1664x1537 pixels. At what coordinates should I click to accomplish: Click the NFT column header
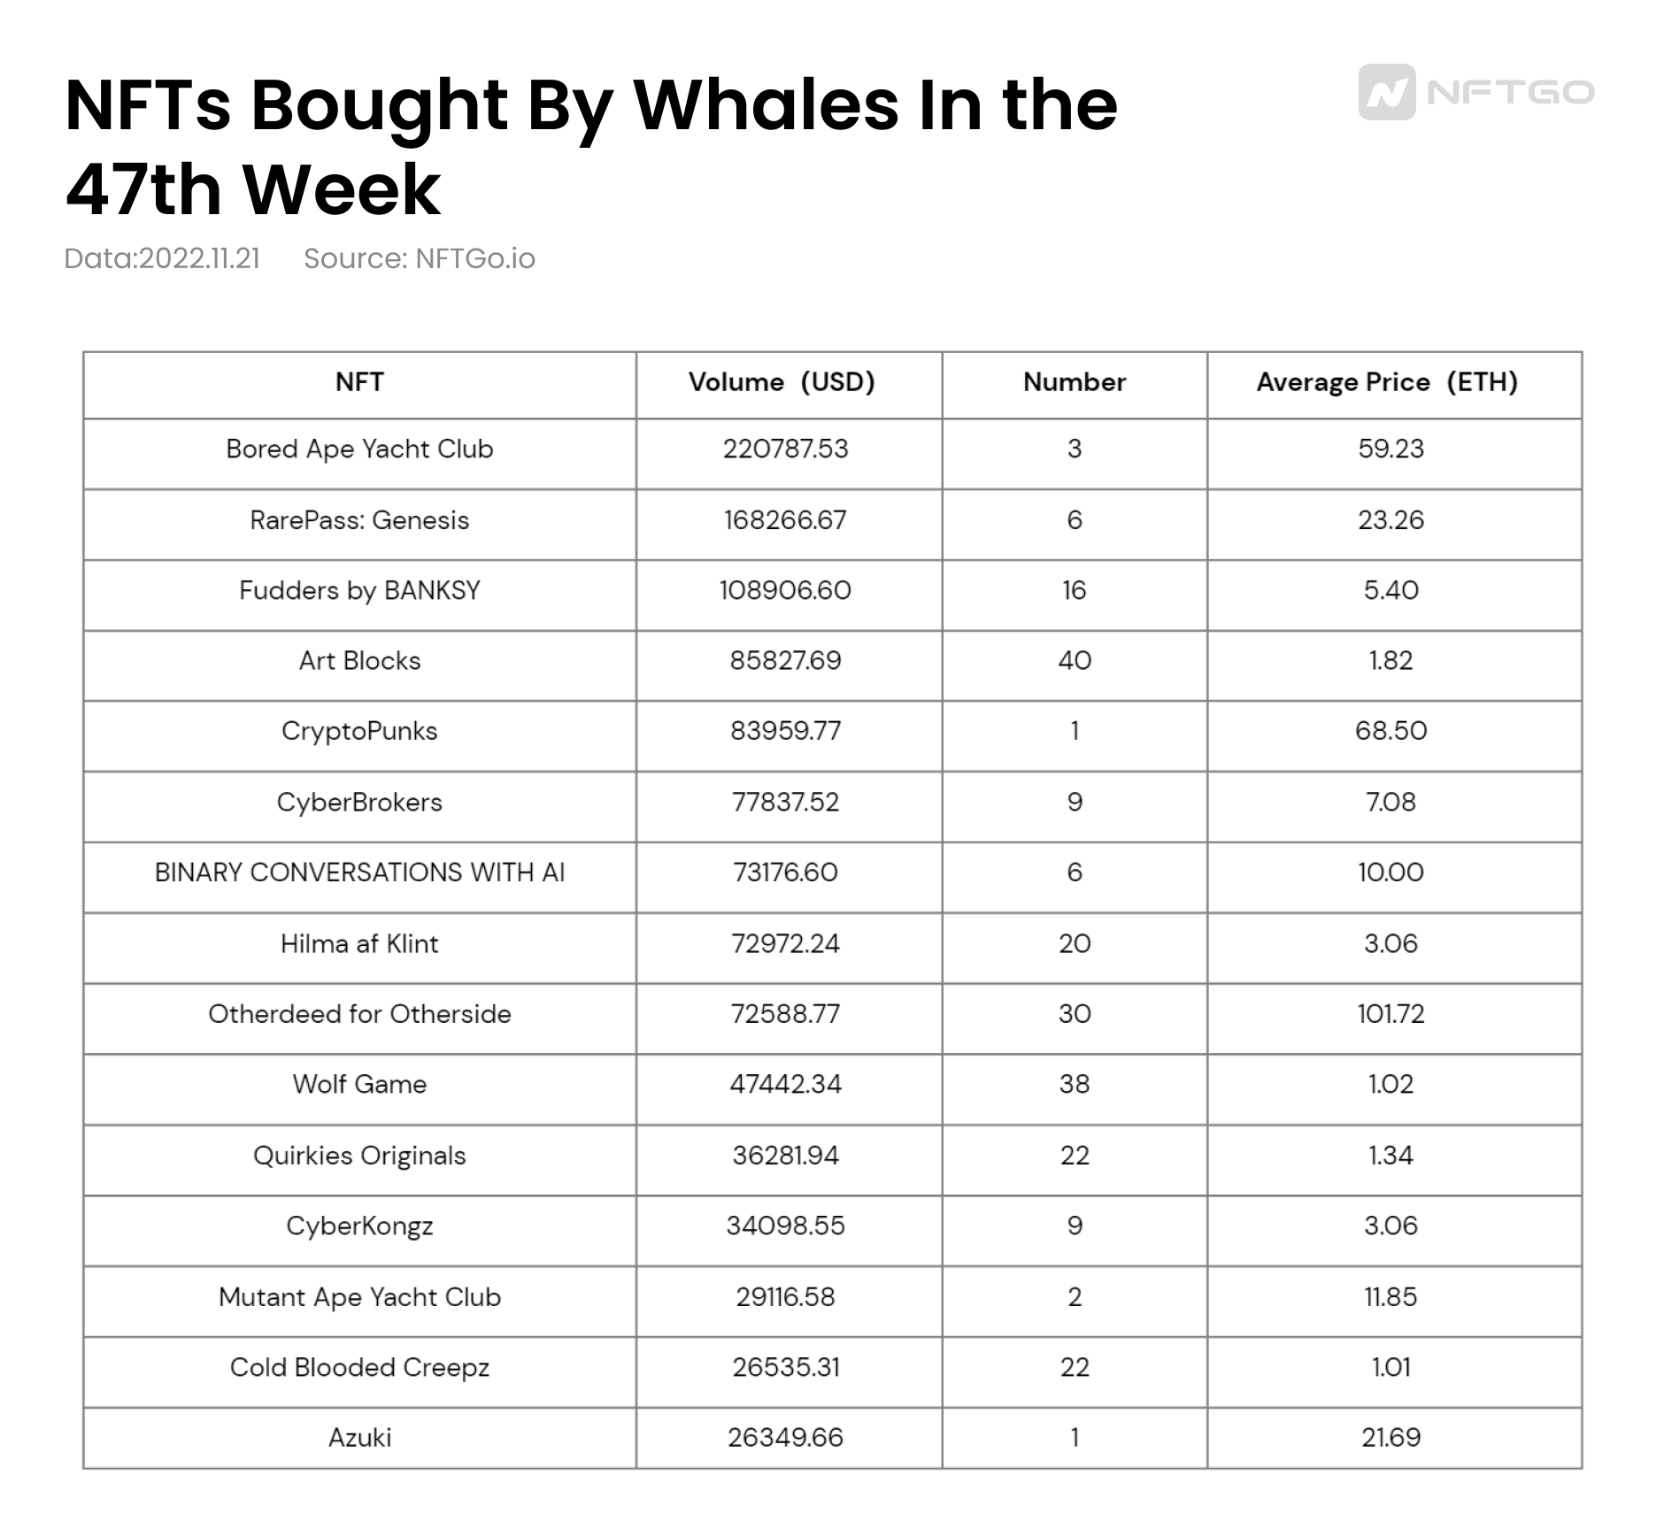pos(359,382)
